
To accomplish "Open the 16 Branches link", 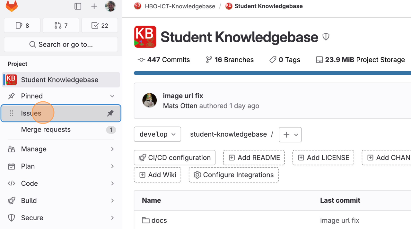I will [230, 60].
